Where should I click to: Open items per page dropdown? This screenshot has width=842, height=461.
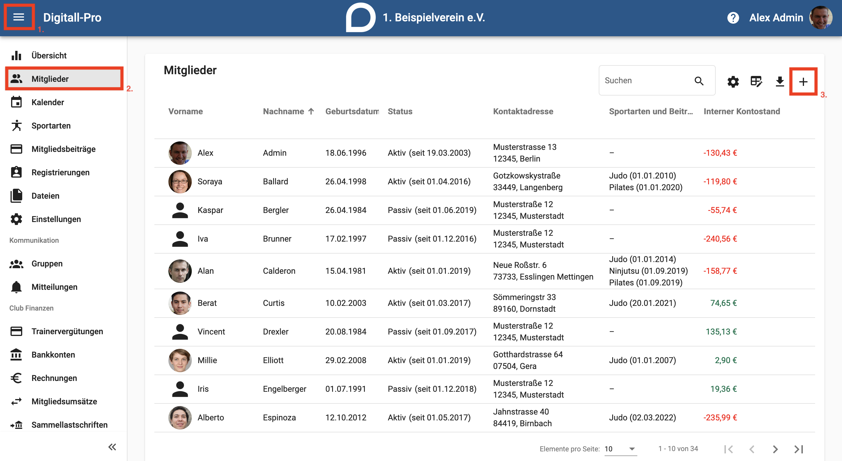[620, 449]
